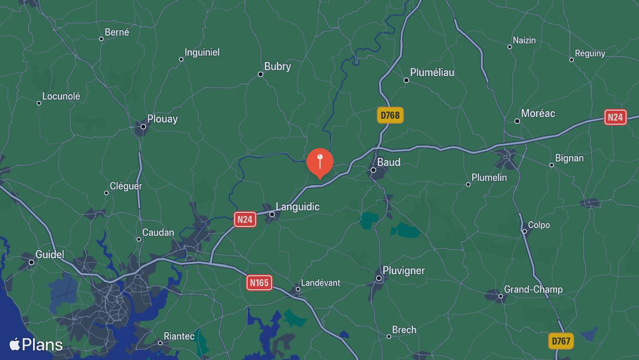Viewport: 639px width, 360px height.
Task: Click the Landévant place label
Action: point(321,283)
